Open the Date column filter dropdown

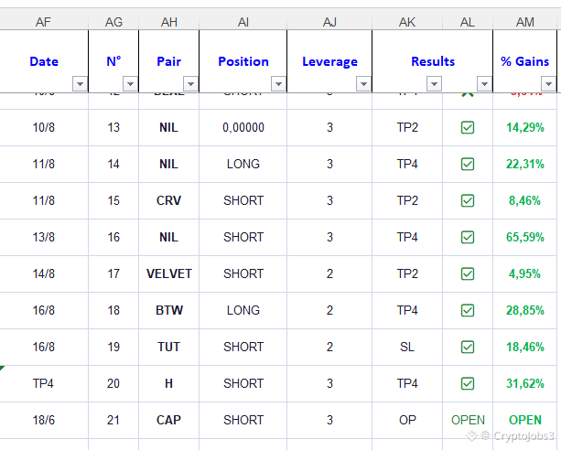[80, 84]
